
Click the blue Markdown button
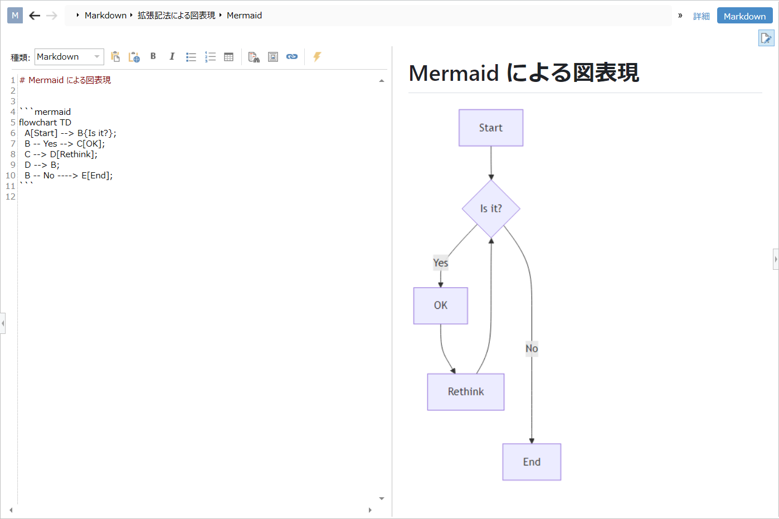[744, 16]
